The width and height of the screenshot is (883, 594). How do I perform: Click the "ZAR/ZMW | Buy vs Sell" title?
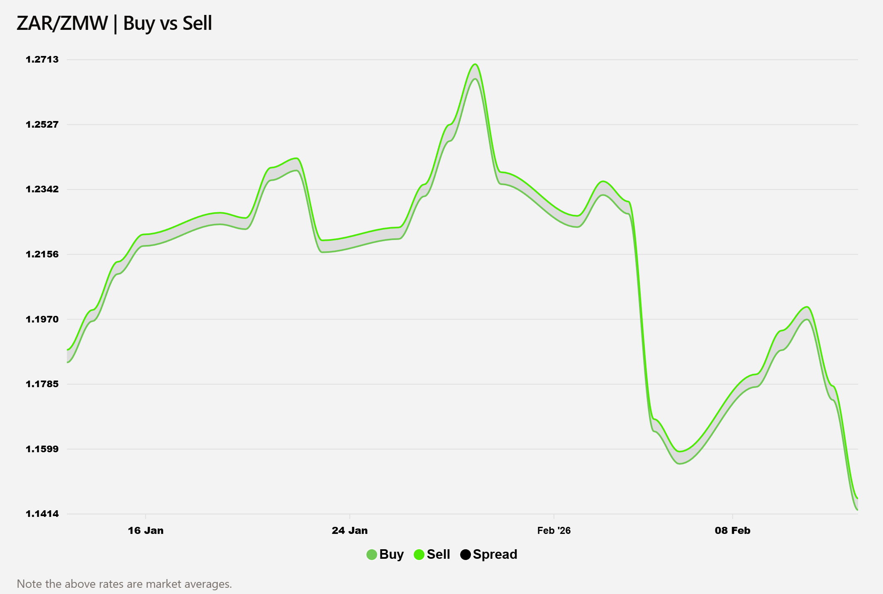(114, 23)
